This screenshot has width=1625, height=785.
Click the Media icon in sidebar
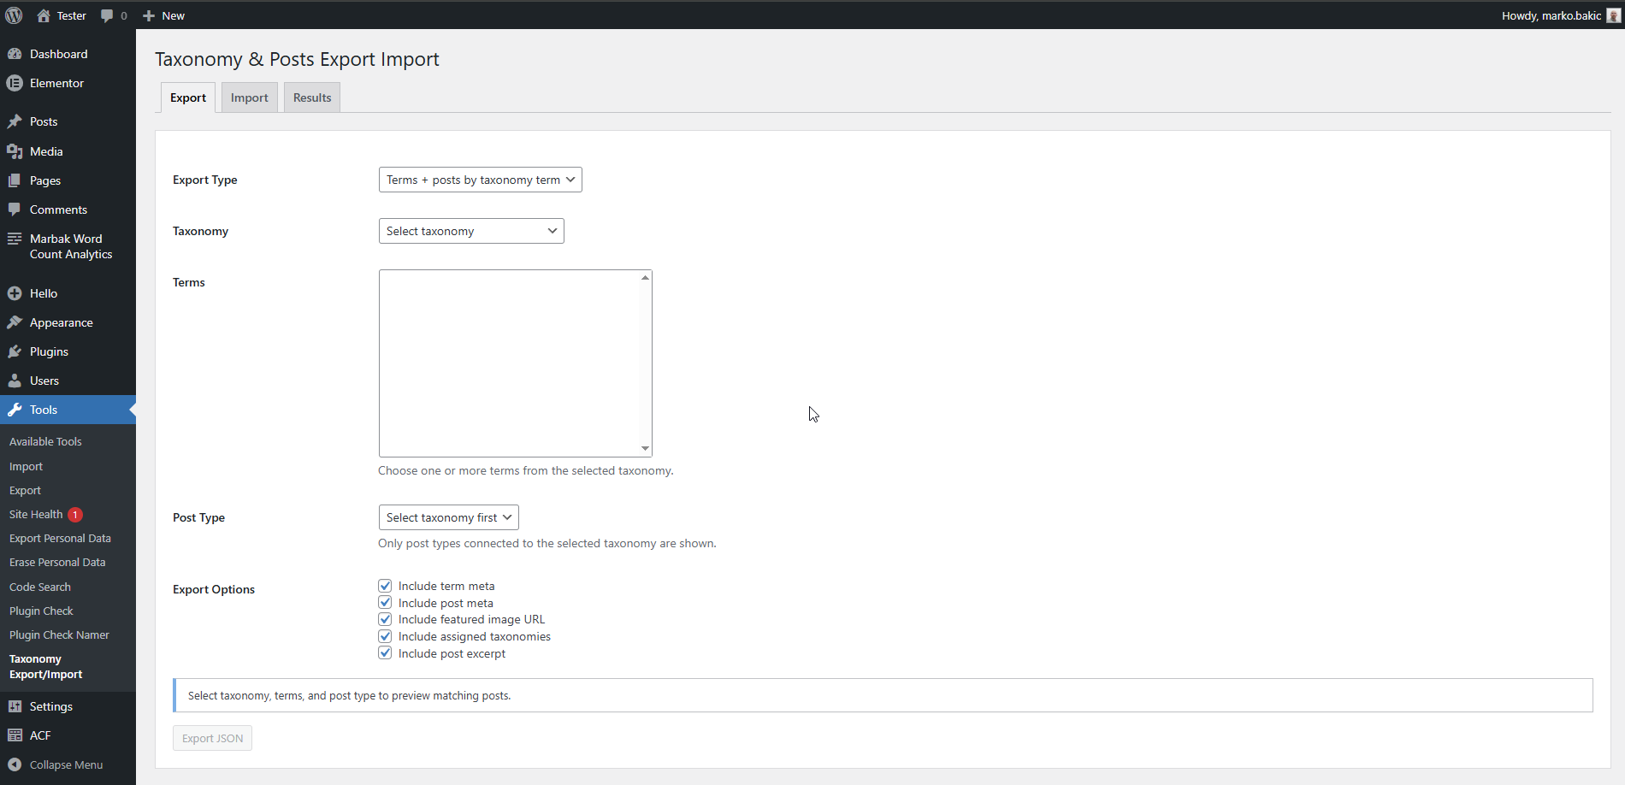click(x=15, y=151)
